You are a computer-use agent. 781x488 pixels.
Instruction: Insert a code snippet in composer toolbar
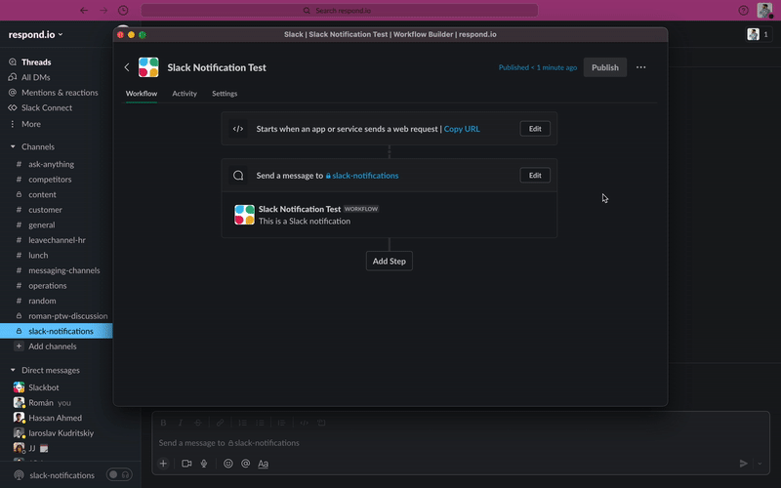(x=304, y=423)
